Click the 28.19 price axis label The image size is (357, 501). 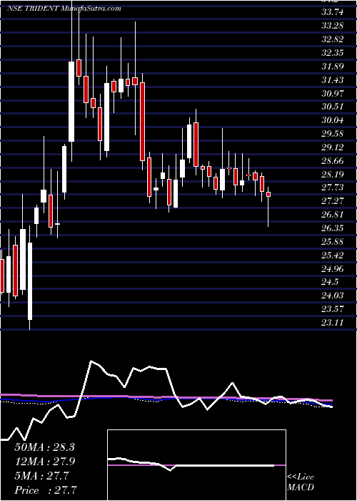[333, 174]
